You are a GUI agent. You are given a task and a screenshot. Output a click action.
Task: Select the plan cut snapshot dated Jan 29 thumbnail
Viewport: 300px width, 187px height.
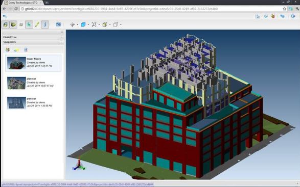pos(16,103)
